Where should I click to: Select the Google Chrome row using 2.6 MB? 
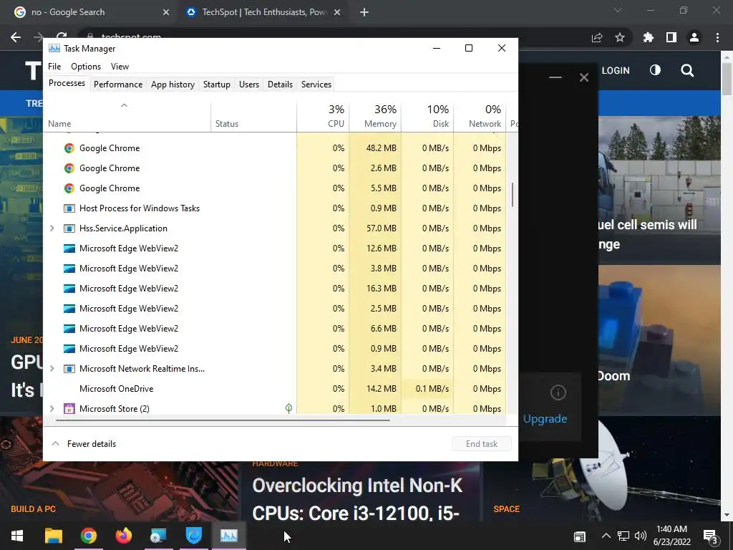click(275, 168)
